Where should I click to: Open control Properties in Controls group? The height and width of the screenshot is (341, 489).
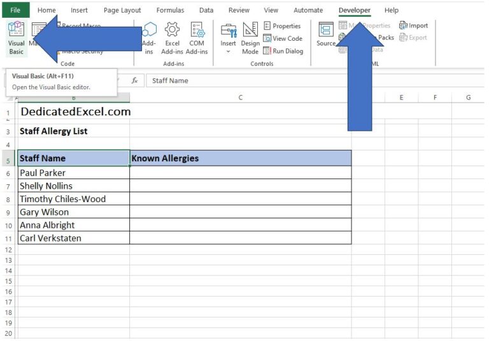click(282, 26)
